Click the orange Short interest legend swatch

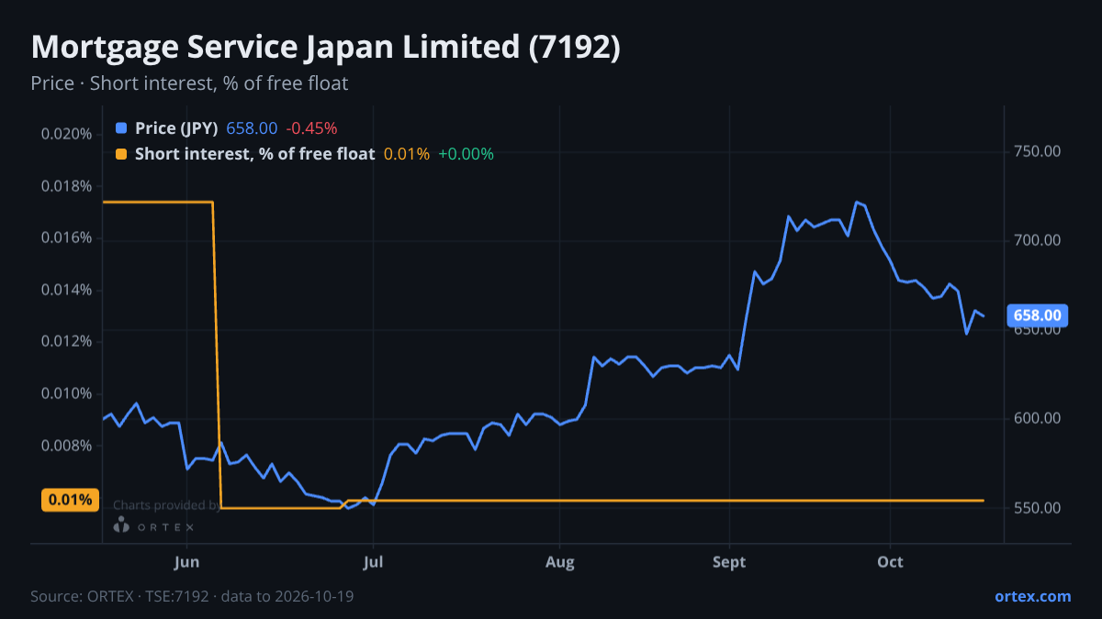tap(121, 154)
